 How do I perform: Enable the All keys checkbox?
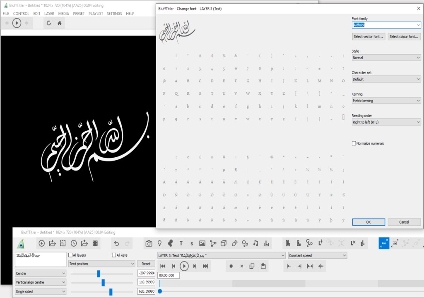tap(114, 255)
